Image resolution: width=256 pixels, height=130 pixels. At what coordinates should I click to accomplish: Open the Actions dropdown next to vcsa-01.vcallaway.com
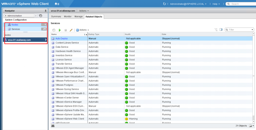click(84, 11)
